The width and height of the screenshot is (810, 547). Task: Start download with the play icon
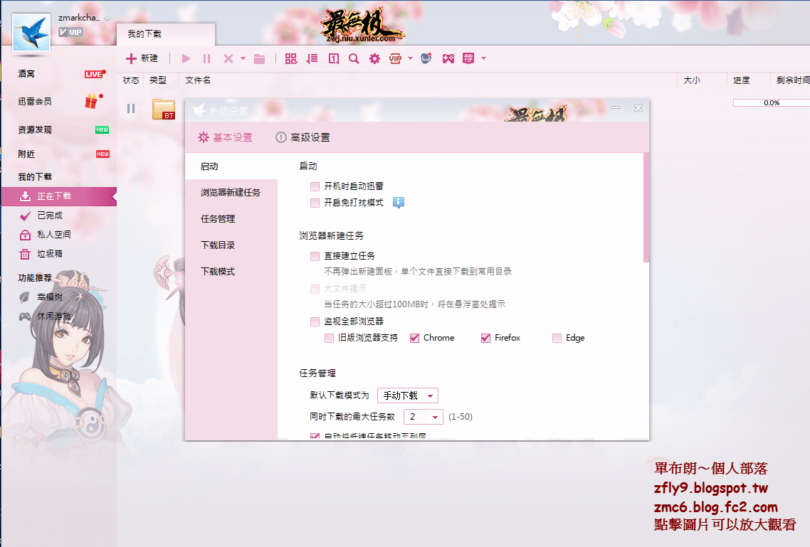click(x=186, y=59)
